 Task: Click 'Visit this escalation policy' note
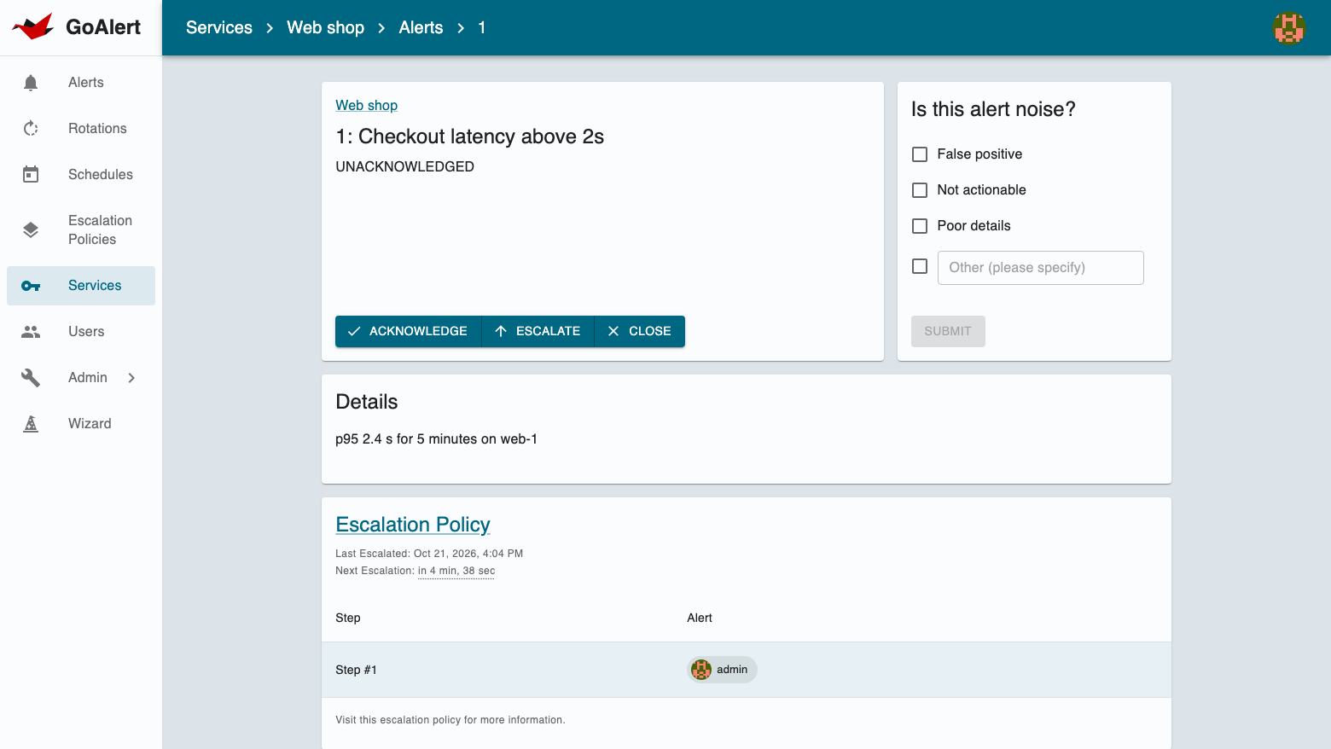(x=450, y=720)
